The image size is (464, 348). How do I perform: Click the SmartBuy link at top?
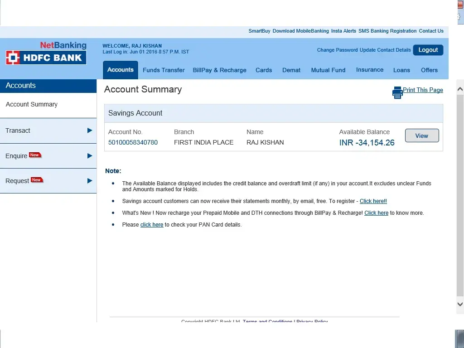[259, 31]
